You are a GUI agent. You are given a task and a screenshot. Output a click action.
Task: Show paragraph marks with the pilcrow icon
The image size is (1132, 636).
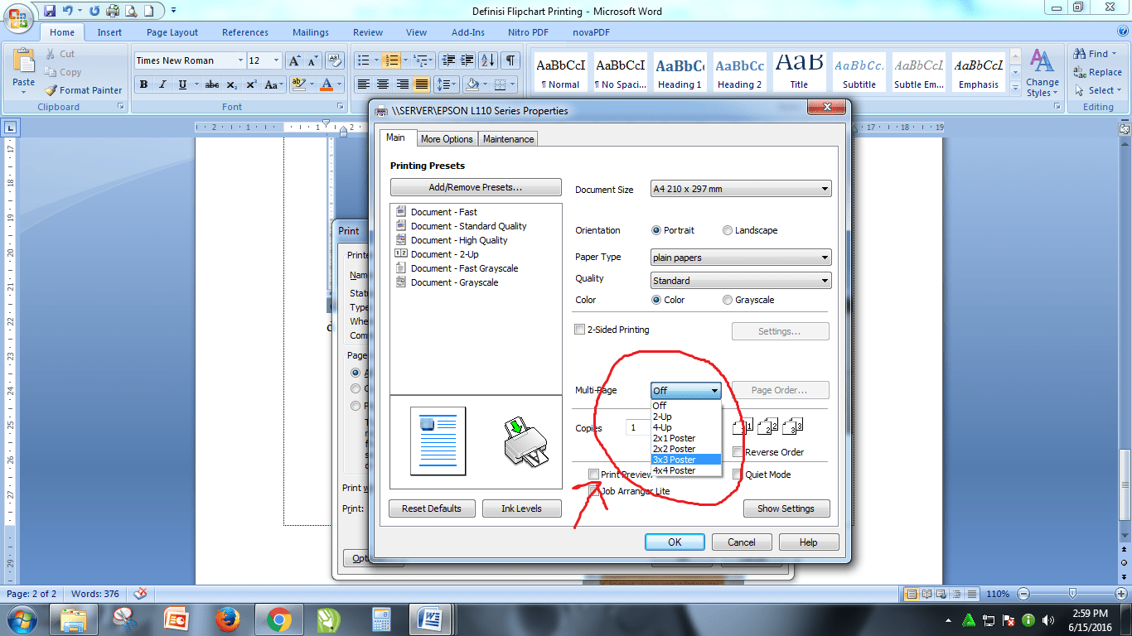click(x=510, y=60)
